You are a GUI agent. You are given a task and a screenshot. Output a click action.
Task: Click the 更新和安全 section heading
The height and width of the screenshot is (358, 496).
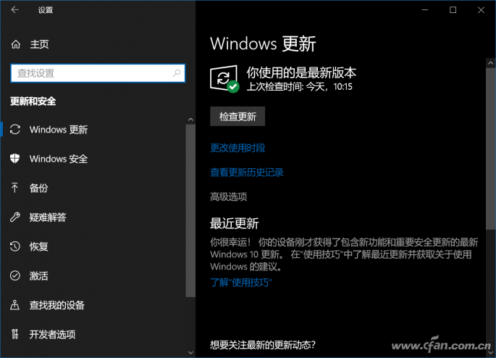tap(33, 101)
